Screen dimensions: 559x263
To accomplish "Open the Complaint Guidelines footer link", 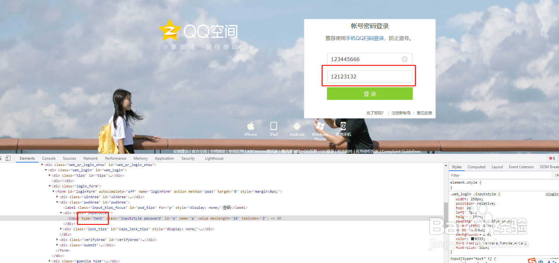I will coord(401,152).
